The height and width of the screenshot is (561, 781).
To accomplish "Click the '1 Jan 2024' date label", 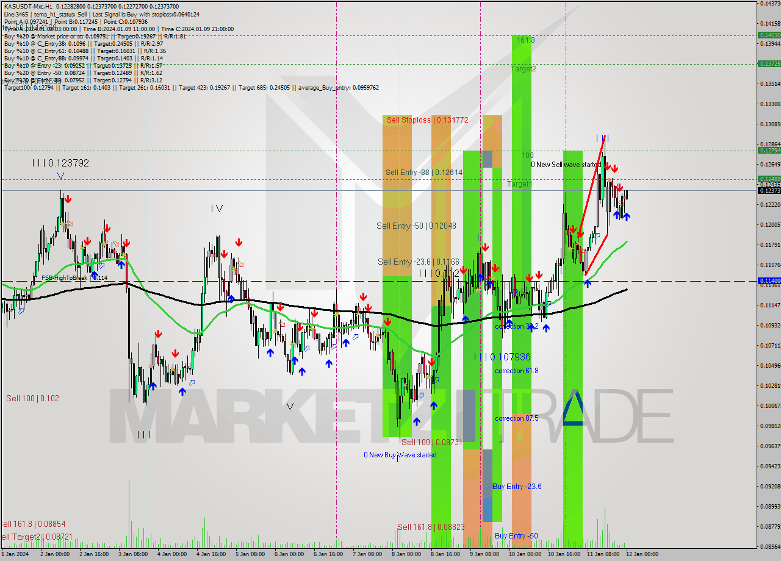I will point(15,554).
